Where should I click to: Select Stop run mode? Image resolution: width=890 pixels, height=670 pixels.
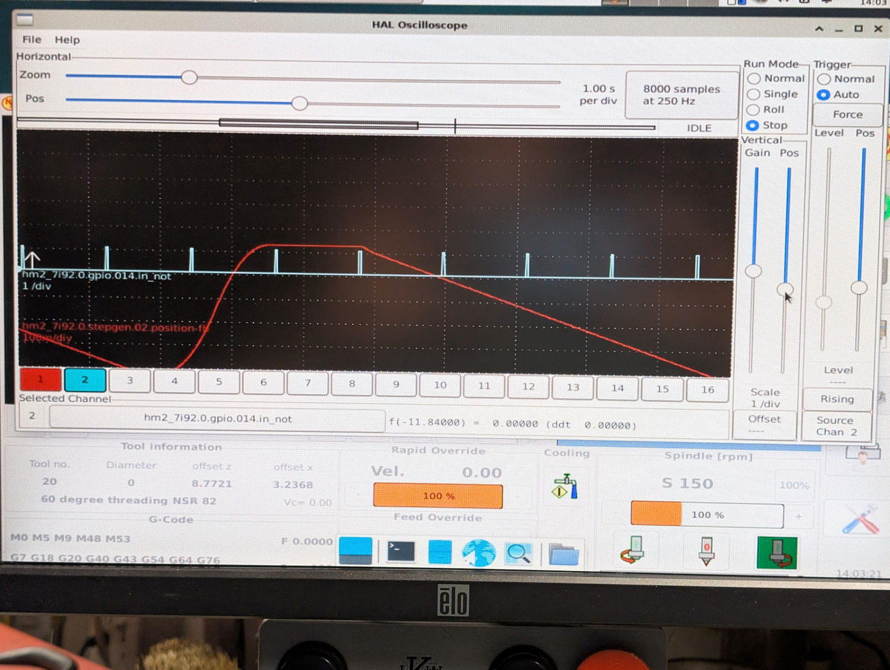click(x=768, y=125)
